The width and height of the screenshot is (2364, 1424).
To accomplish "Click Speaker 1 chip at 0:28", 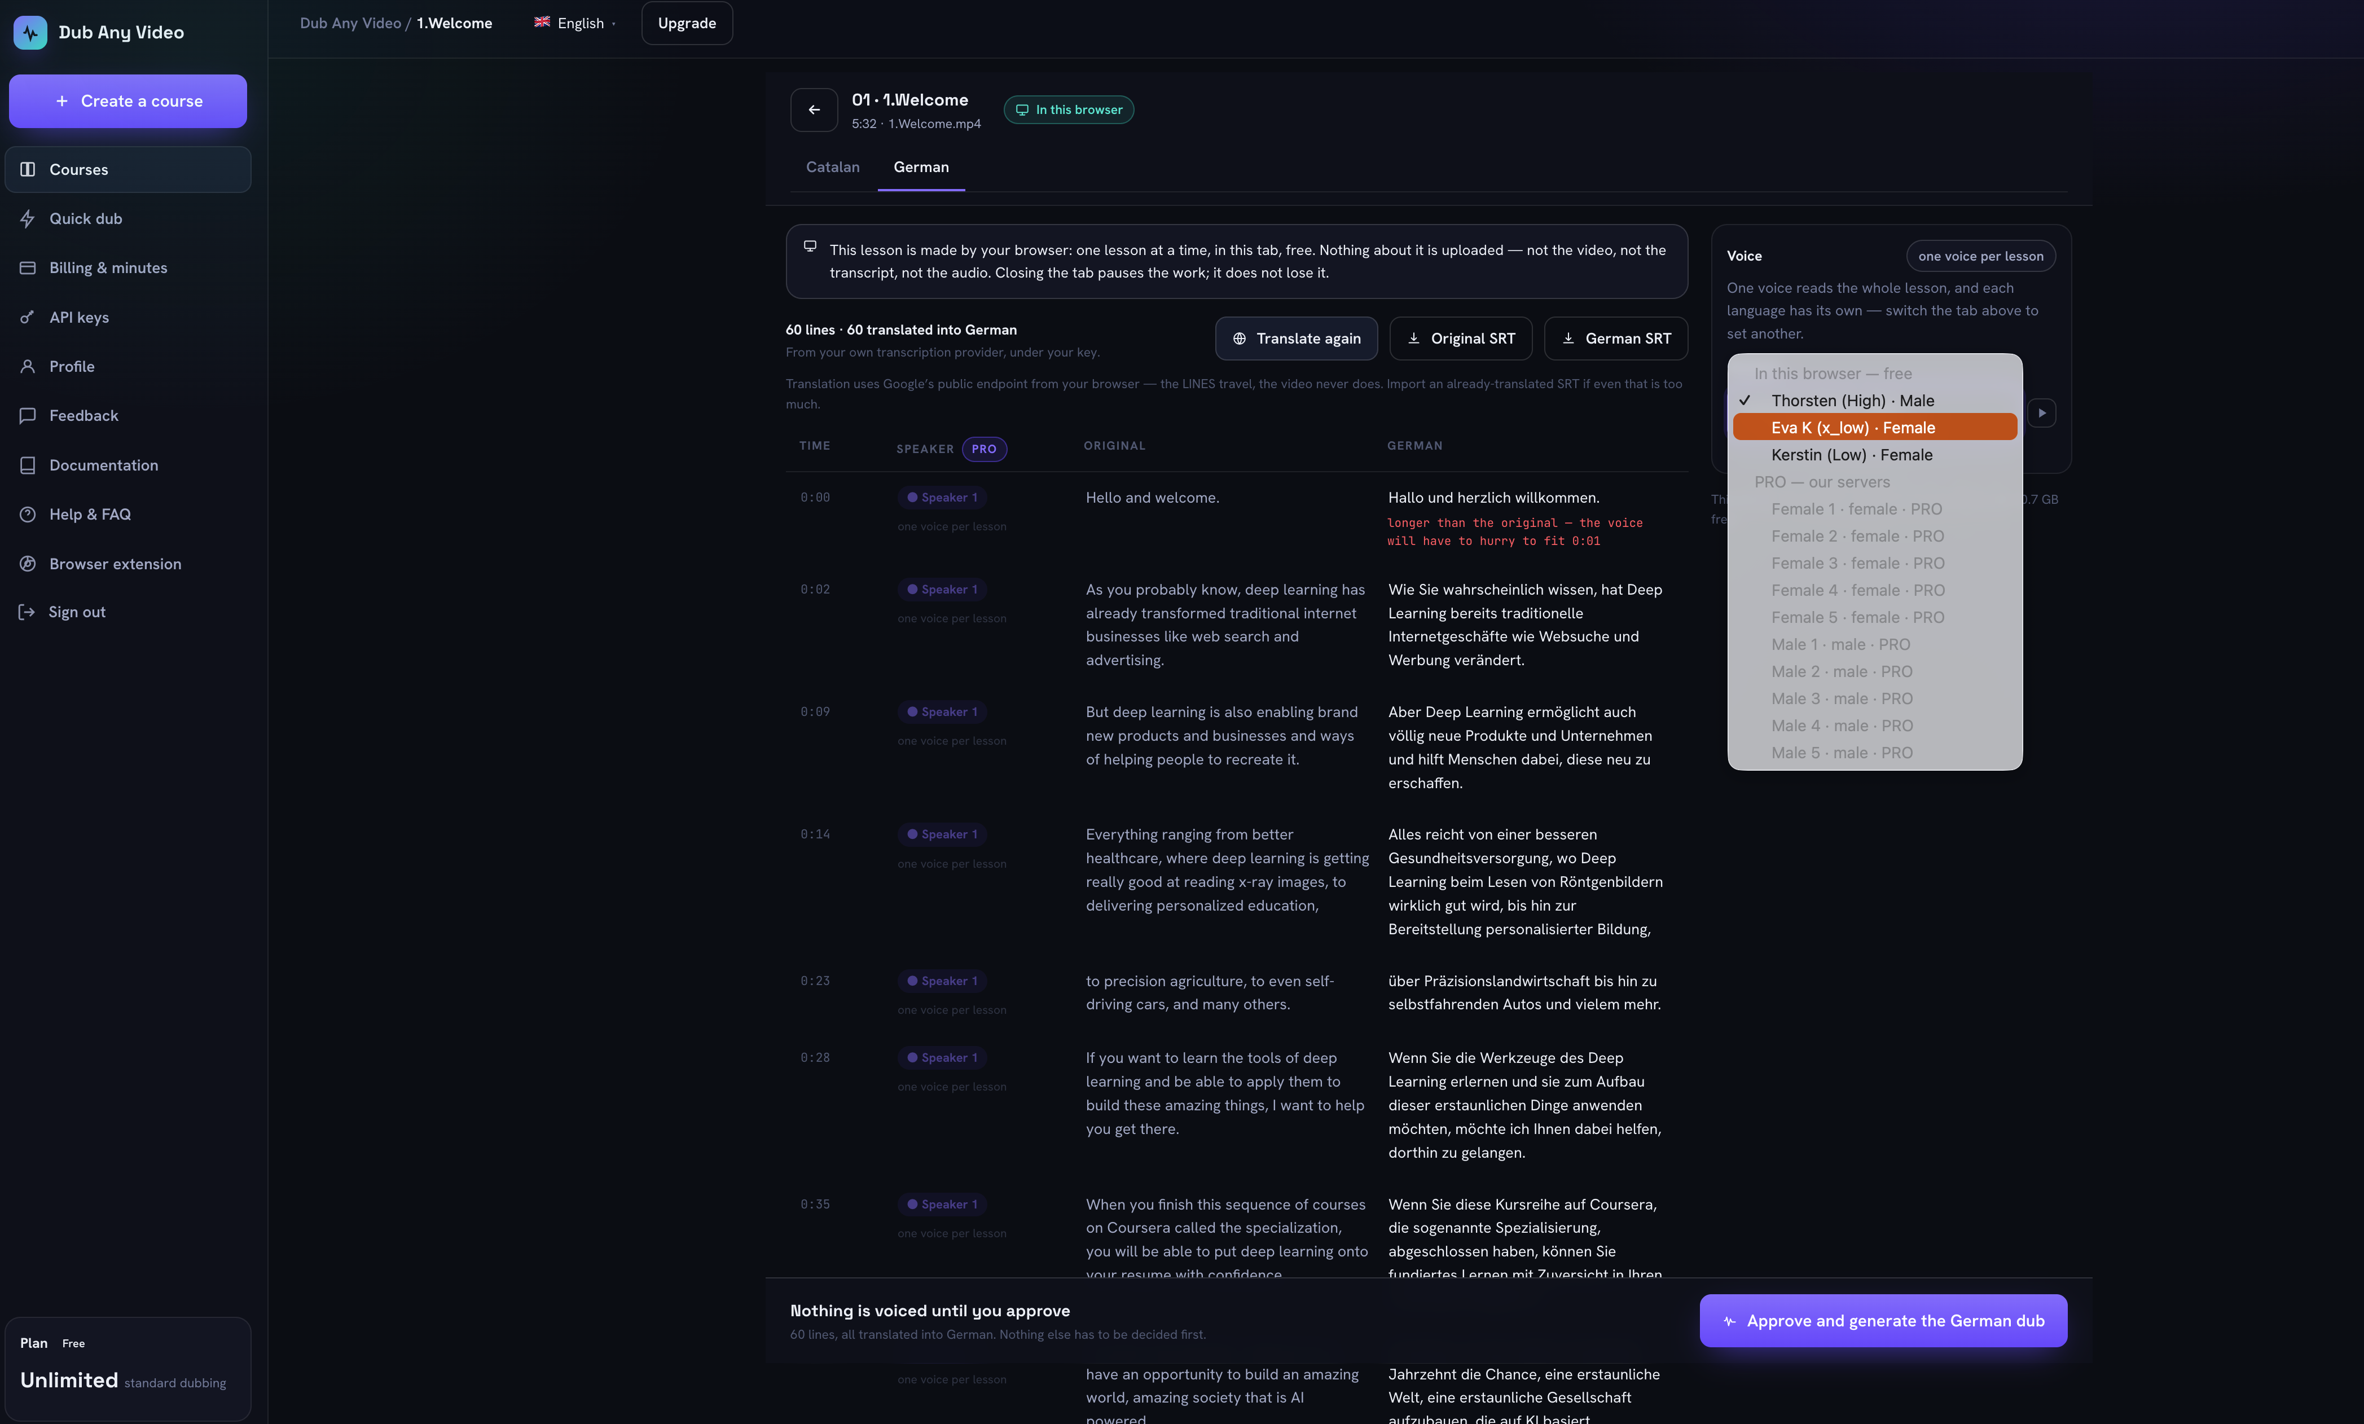I will [x=942, y=1057].
